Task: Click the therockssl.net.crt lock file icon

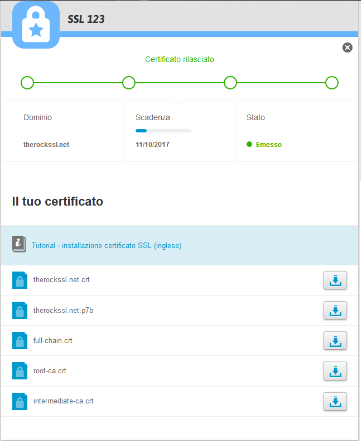Action: [20, 280]
